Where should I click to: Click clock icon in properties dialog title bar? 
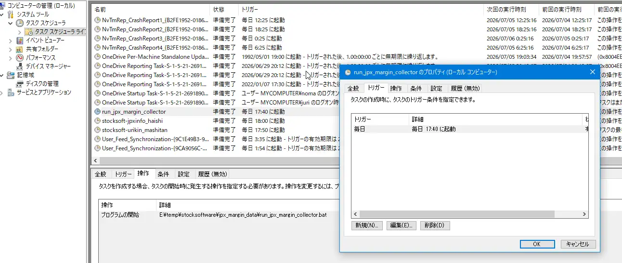[x=348, y=72]
